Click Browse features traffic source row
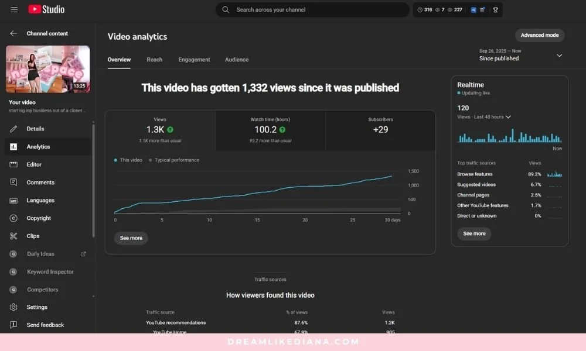Image resolution: width=586 pixels, height=351 pixels. (x=509, y=174)
